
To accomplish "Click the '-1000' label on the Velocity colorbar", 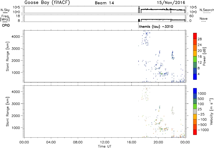I will pos(203,130).
